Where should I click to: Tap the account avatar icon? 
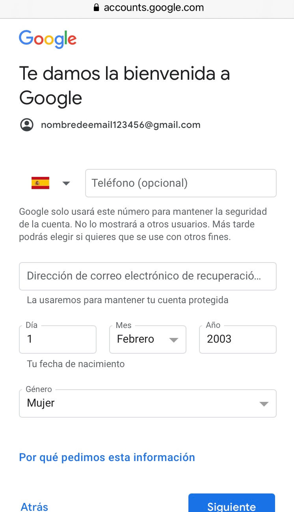pos(27,125)
